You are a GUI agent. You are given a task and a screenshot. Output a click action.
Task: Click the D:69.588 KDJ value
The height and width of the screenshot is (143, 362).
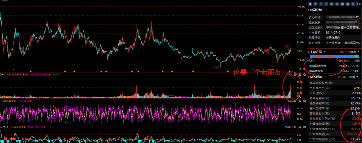(x=7, y=101)
